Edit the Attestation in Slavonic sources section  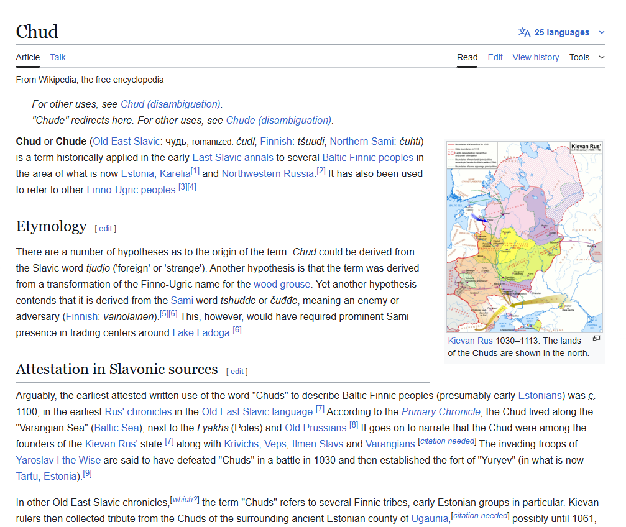(237, 371)
